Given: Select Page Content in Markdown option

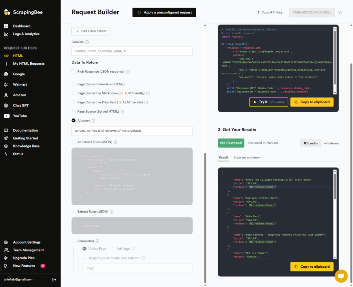Looking at the screenshot, I should (x=73, y=93).
